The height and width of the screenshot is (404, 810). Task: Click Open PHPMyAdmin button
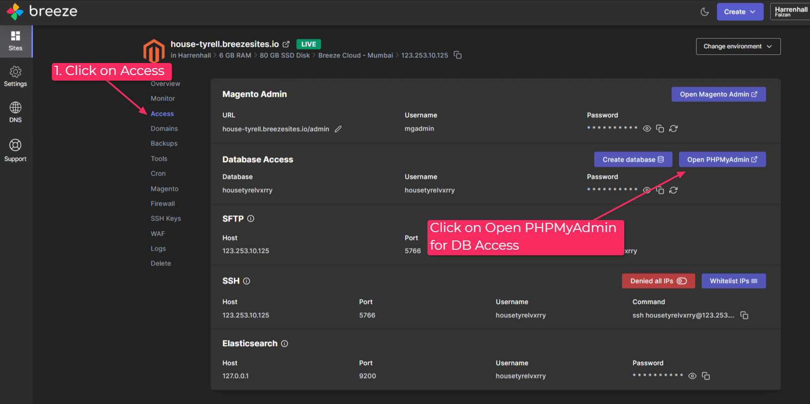(722, 159)
